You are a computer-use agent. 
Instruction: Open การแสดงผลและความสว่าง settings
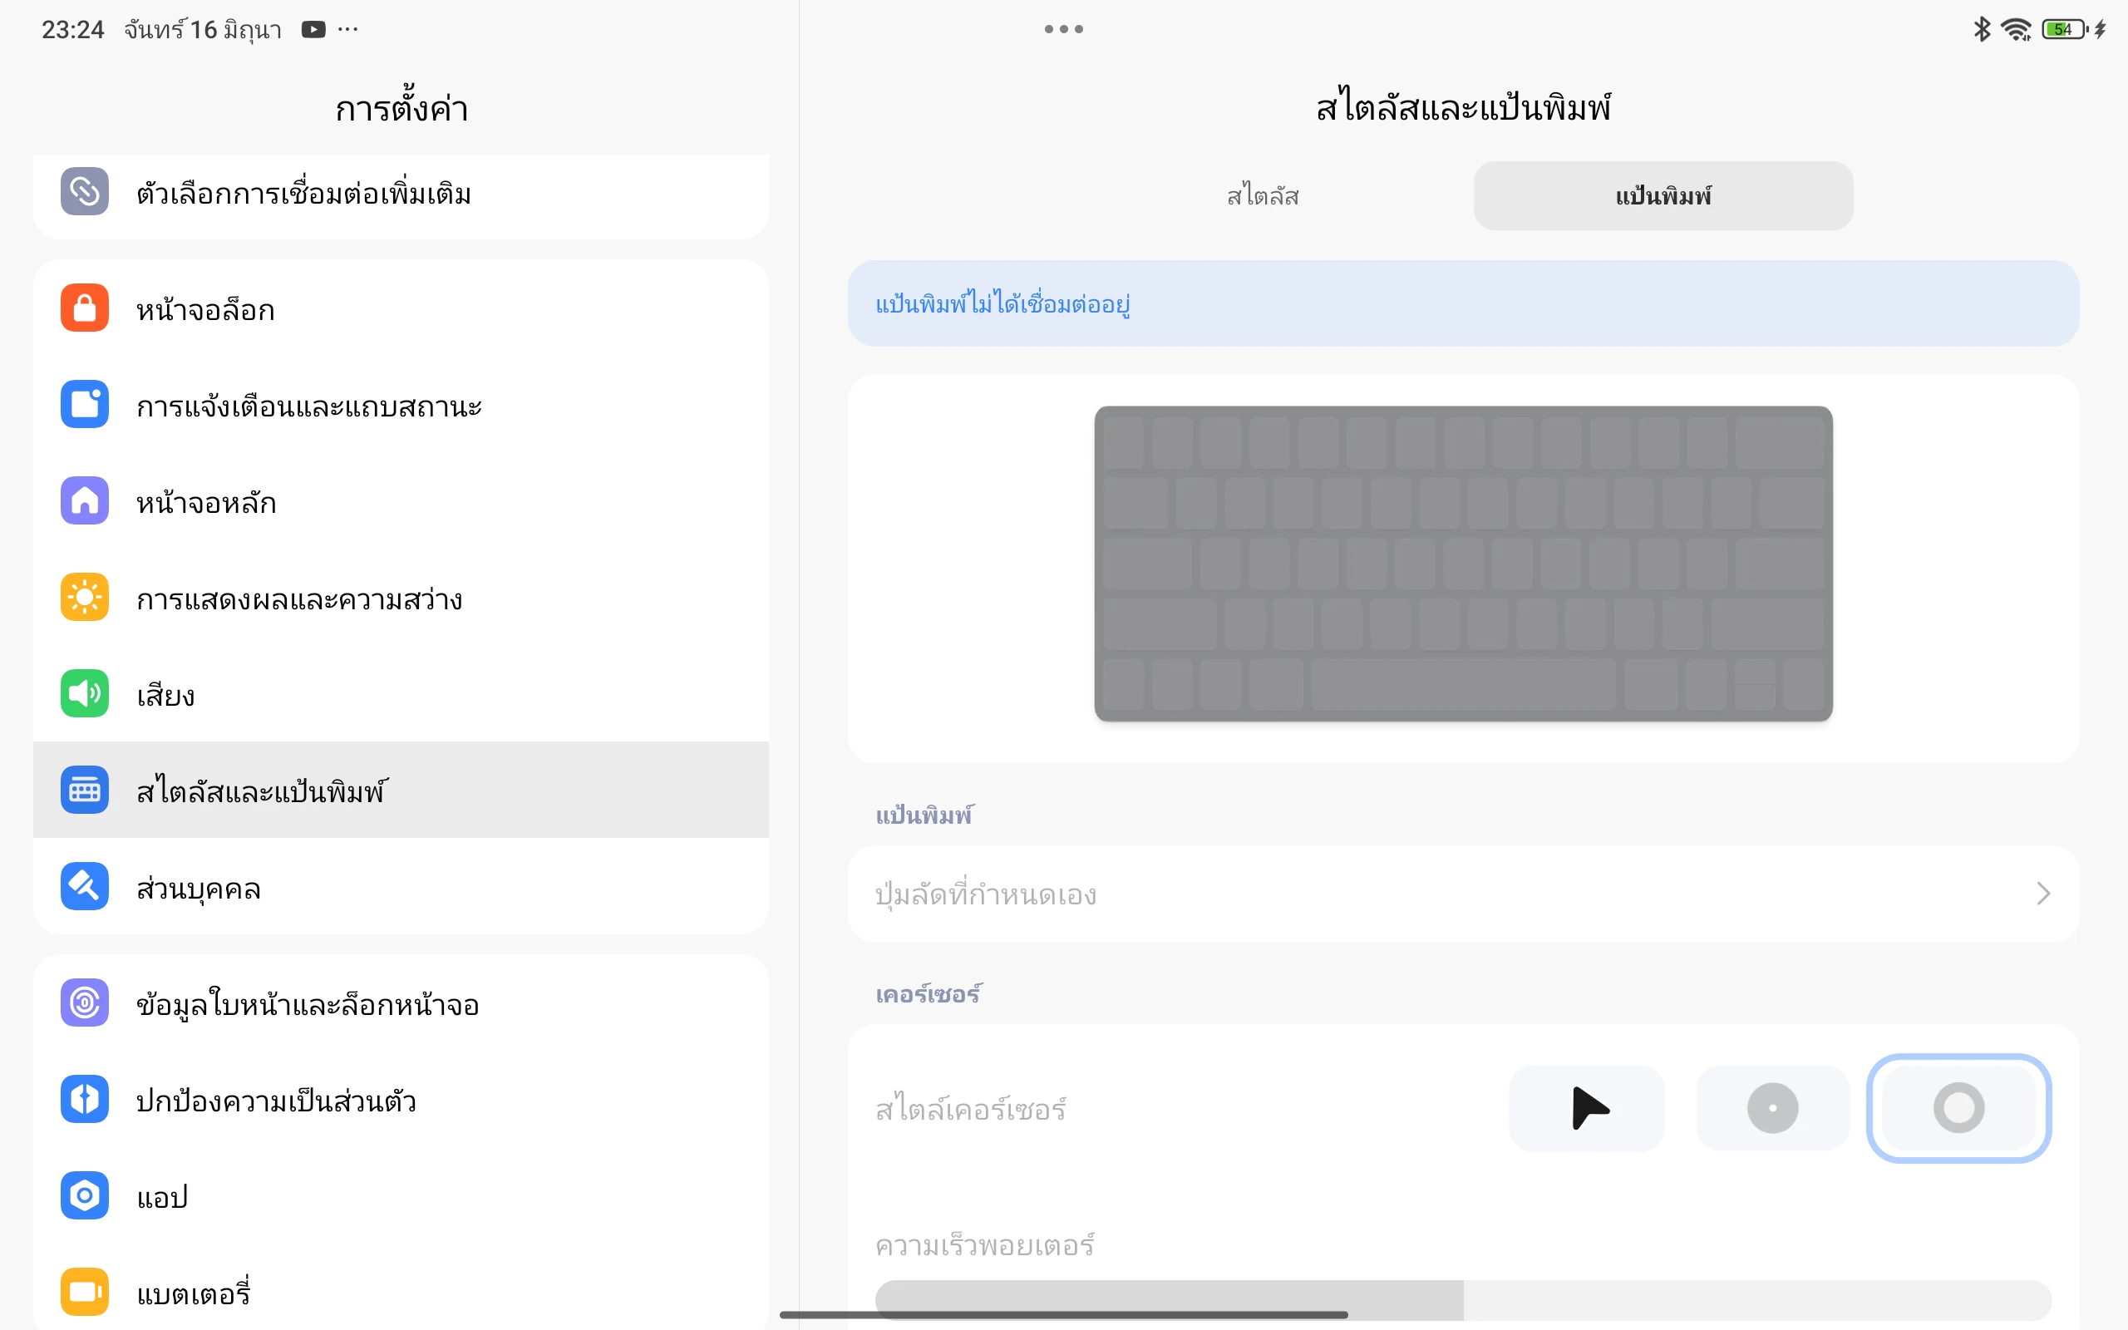(401, 598)
